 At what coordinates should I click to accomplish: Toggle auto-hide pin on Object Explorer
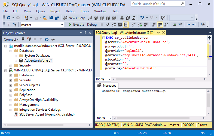[85, 33]
